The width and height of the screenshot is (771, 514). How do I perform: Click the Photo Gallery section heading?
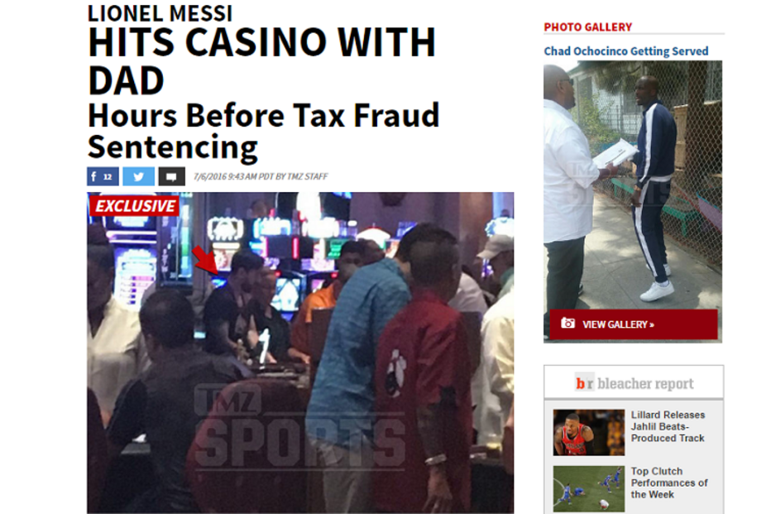(587, 27)
